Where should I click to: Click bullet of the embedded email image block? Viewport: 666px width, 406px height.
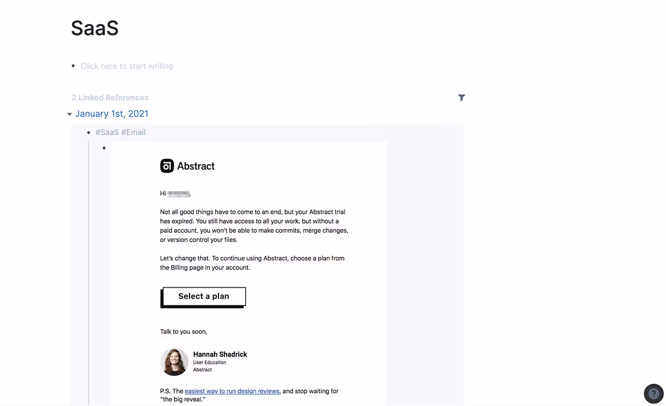[104, 148]
